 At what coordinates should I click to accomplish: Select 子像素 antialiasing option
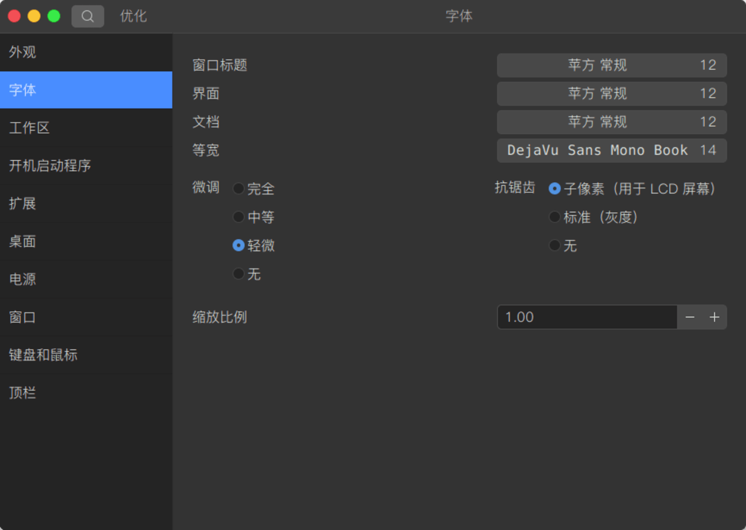632,189
